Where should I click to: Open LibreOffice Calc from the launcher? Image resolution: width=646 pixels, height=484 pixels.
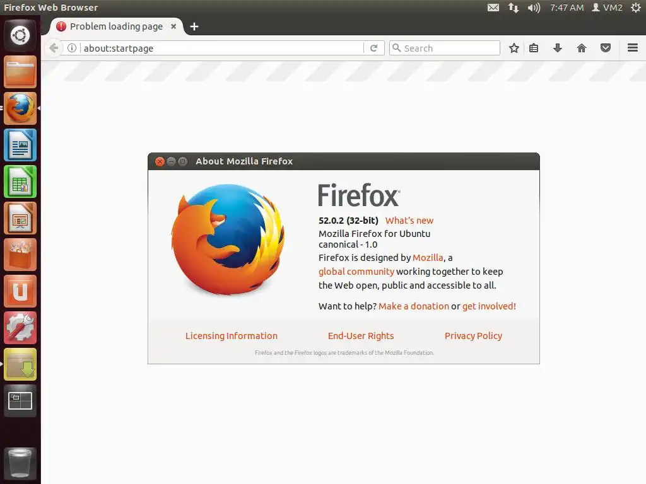pyautogui.click(x=20, y=181)
